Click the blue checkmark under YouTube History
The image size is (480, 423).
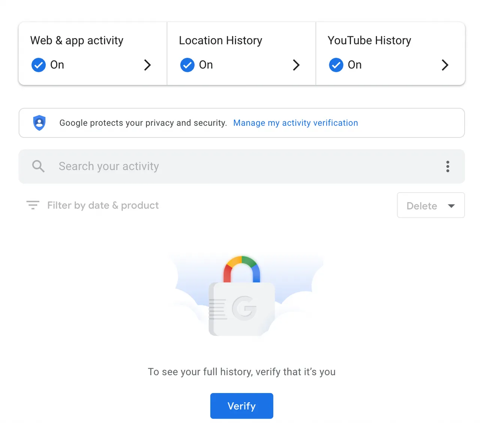coord(336,65)
